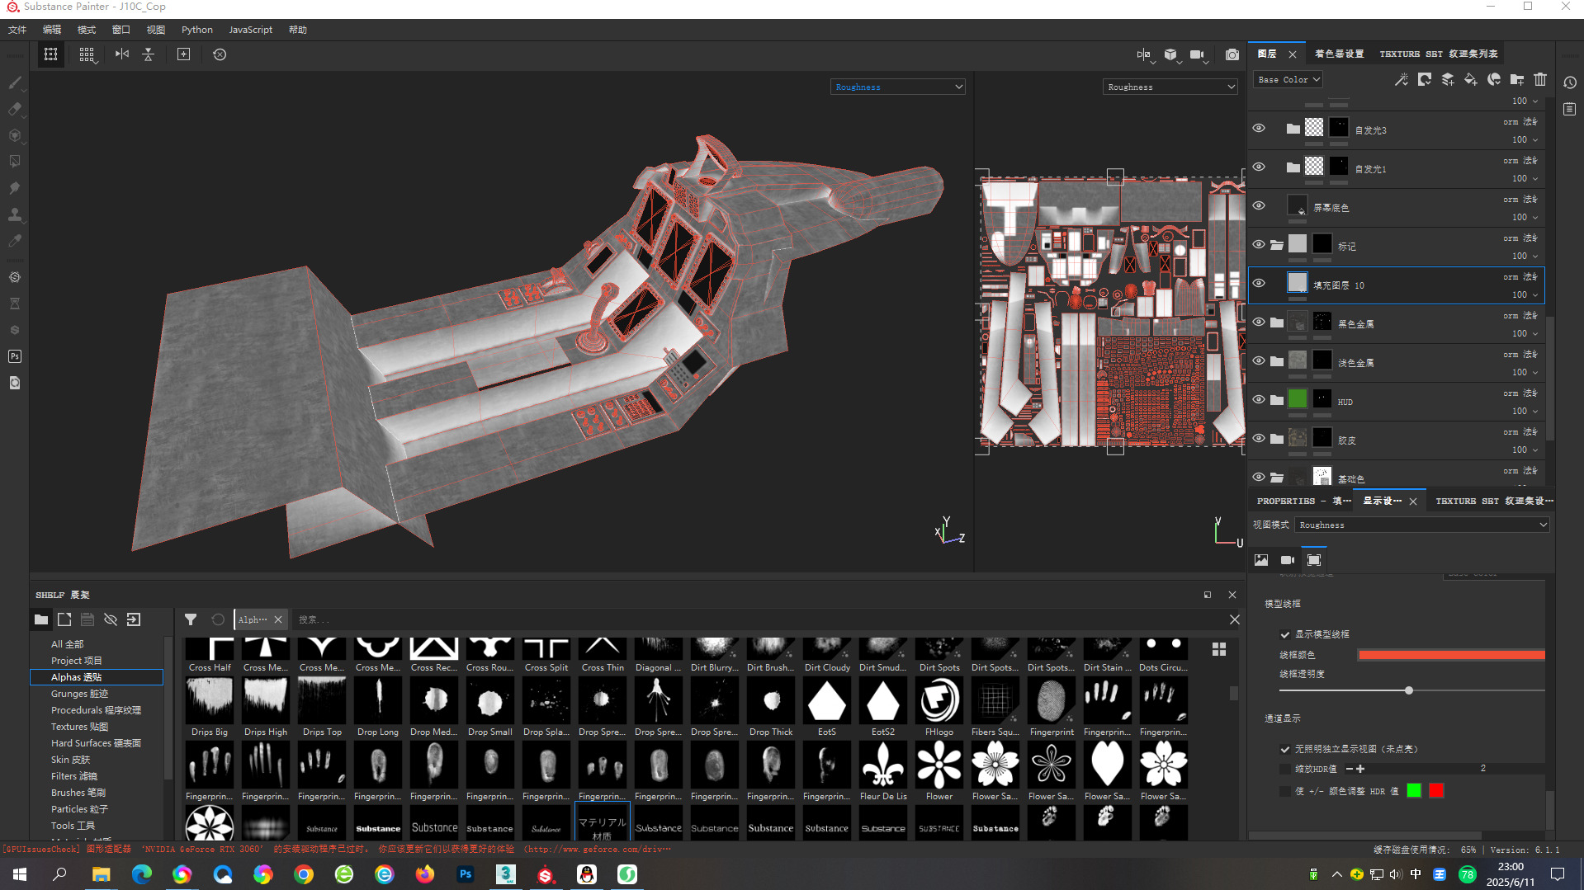Viewport: 1584px width, 890px height.
Task: Hide the HUD layer group
Action: click(1259, 399)
